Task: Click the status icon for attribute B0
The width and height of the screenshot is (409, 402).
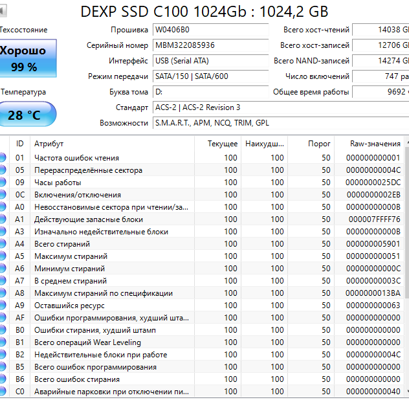Action: pyautogui.click(x=3, y=330)
